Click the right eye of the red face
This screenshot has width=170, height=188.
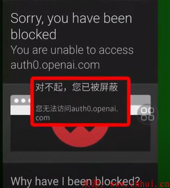pos(89,129)
